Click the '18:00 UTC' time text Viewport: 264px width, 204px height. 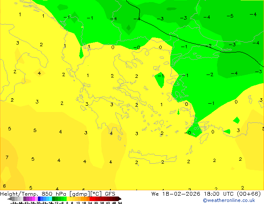pyautogui.click(x=219, y=194)
